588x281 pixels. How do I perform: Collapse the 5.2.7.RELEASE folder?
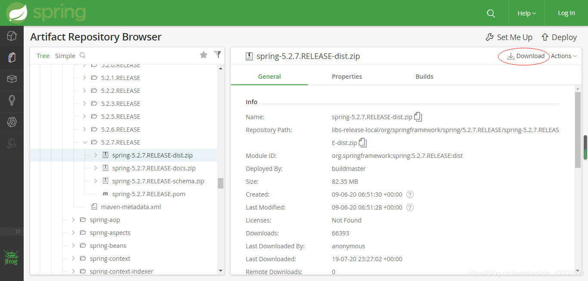click(x=85, y=142)
